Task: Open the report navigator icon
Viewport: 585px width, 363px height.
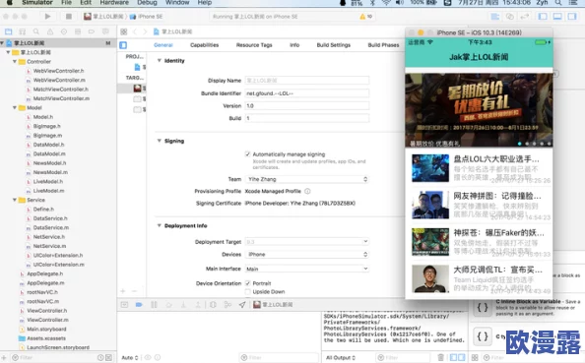Action: (105, 31)
